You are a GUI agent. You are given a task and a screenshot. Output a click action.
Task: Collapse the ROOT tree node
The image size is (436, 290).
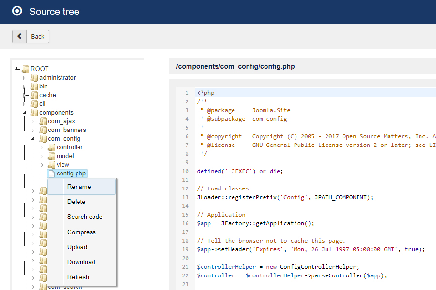17,69
